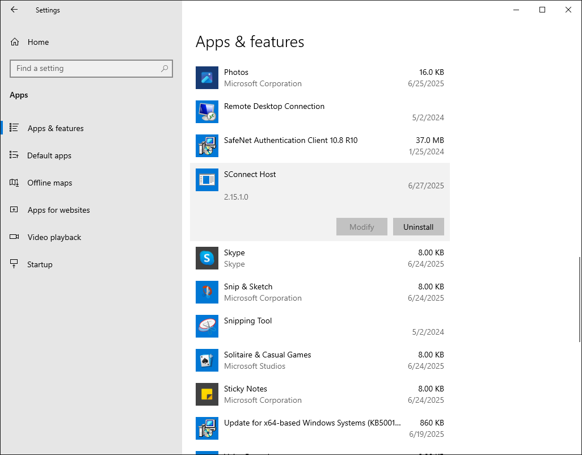Viewport: 582px width, 455px height.
Task: Click the 16.0 KB Photos size
Action: [431, 72]
